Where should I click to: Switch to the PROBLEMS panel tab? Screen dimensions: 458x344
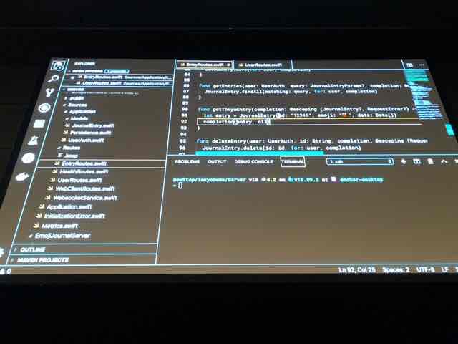[187, 161]
